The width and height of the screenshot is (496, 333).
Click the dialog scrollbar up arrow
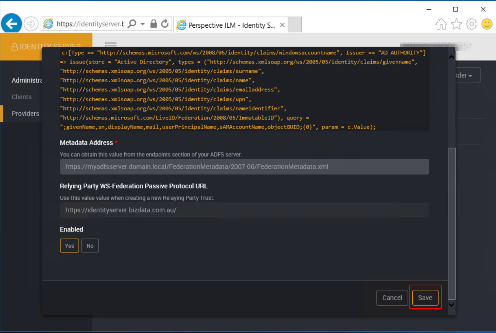click(x=451, y=57)
